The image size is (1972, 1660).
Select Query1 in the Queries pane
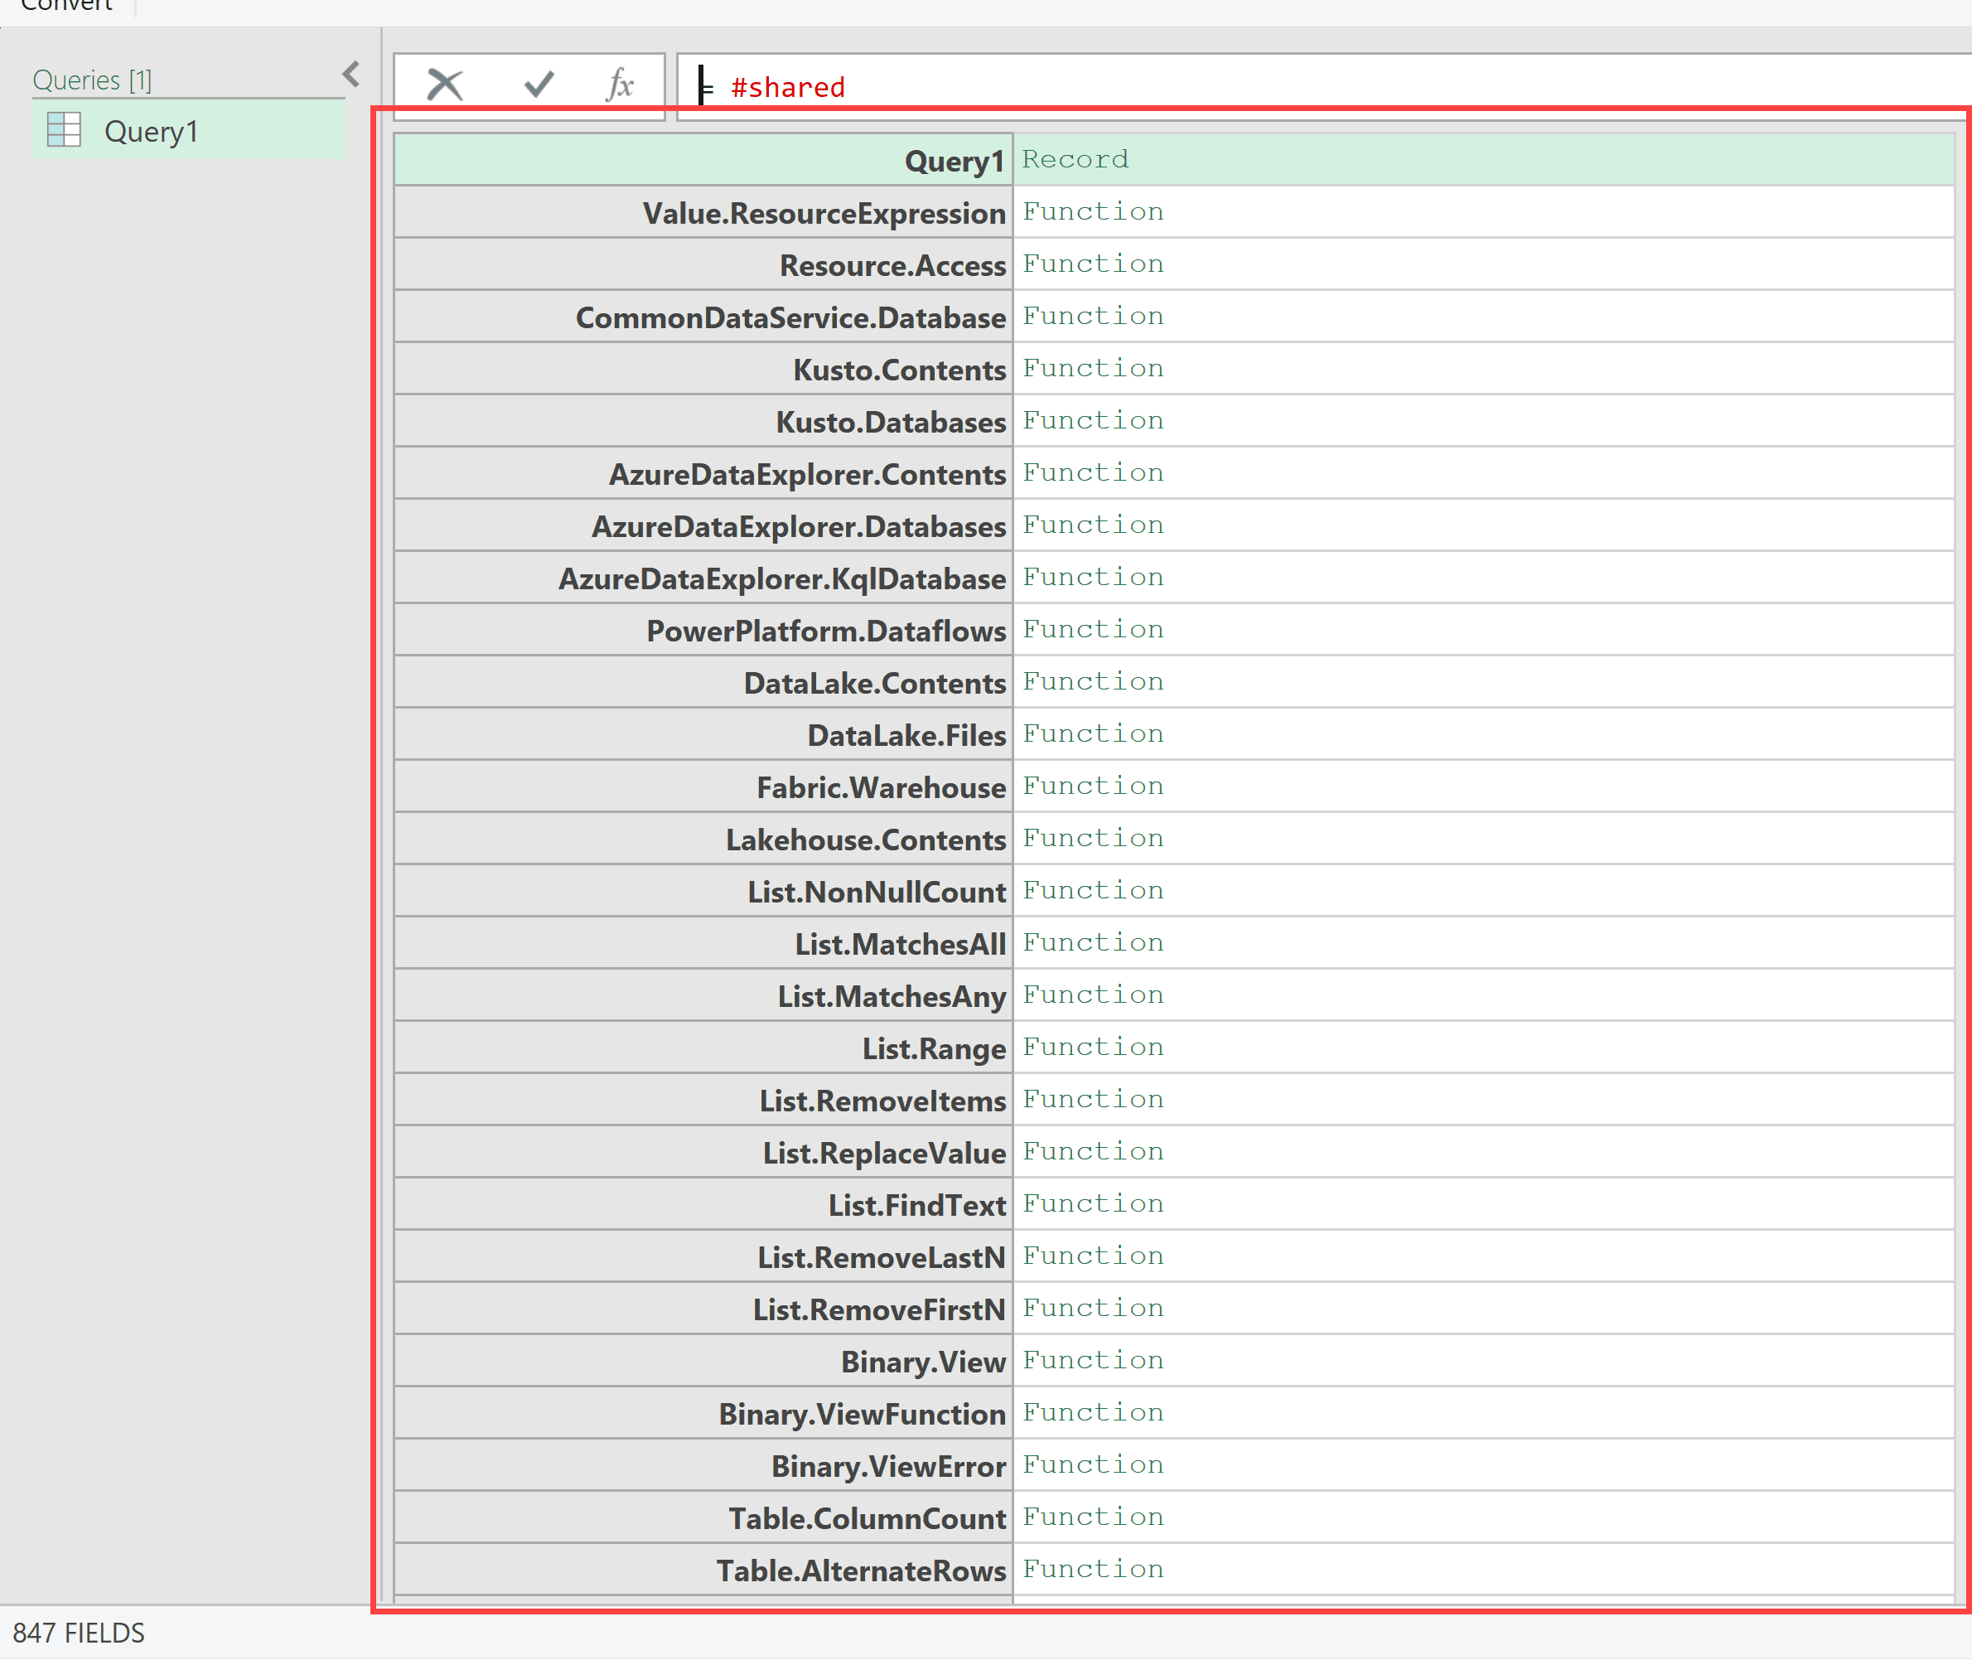(189, 131)
